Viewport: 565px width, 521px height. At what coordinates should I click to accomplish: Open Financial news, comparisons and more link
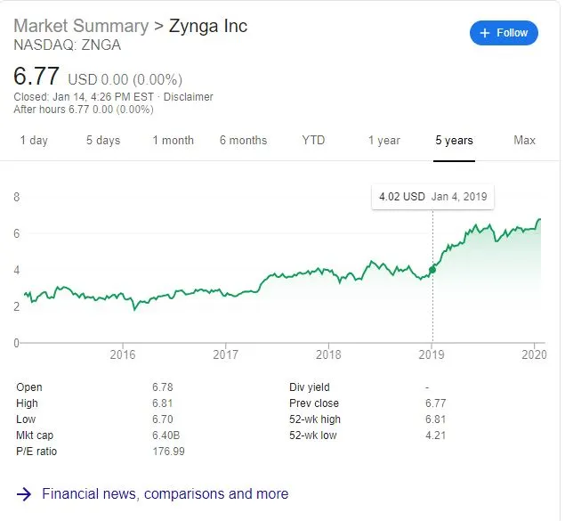pos(165,493)
